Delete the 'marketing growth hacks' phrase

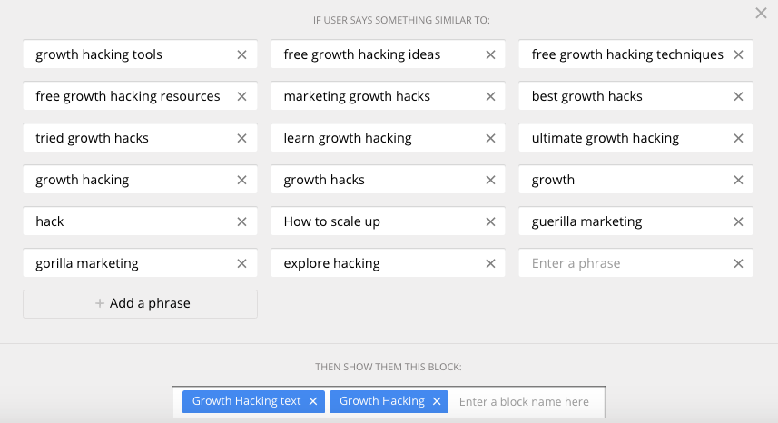490,96
